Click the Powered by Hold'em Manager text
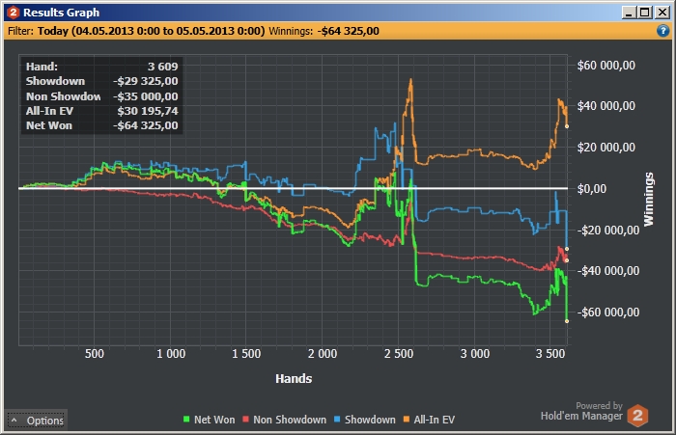Viewport: 676px width, 435px height. (x=581, y=411)
